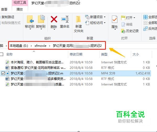The image size is (157, 132).
Task: Click the 1,452,418 size value
Action: coord(143,73)
